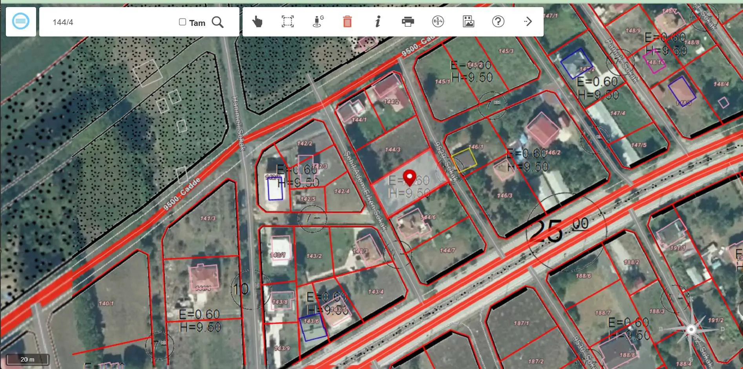
Task: Click the parcel label 143/4
Action: click(376, 292)
